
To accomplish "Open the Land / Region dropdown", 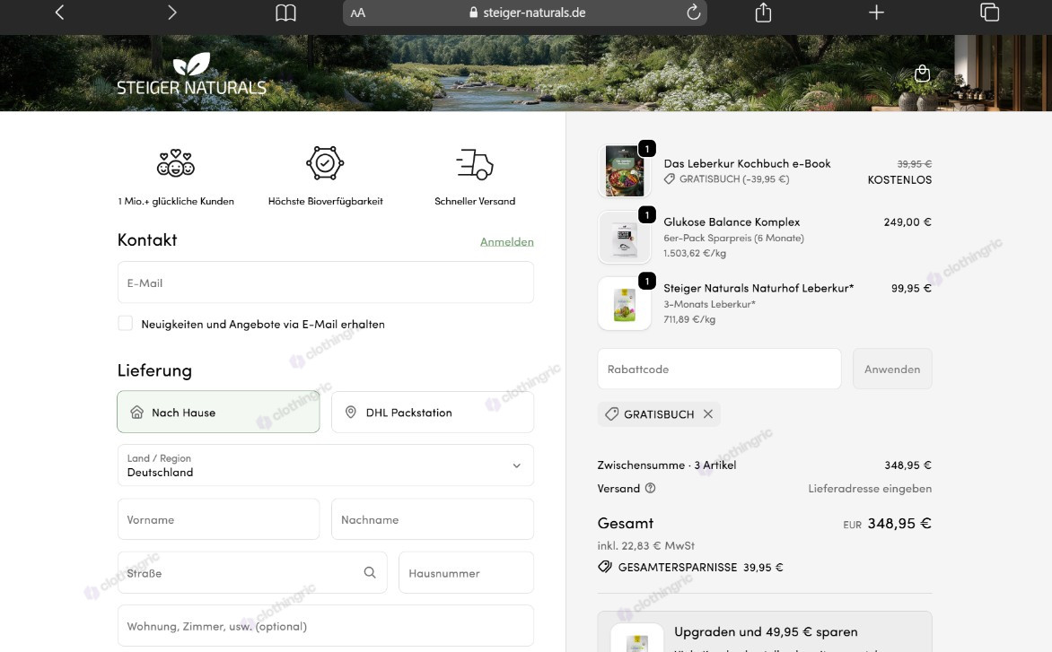I will click(x=326, y=465).
